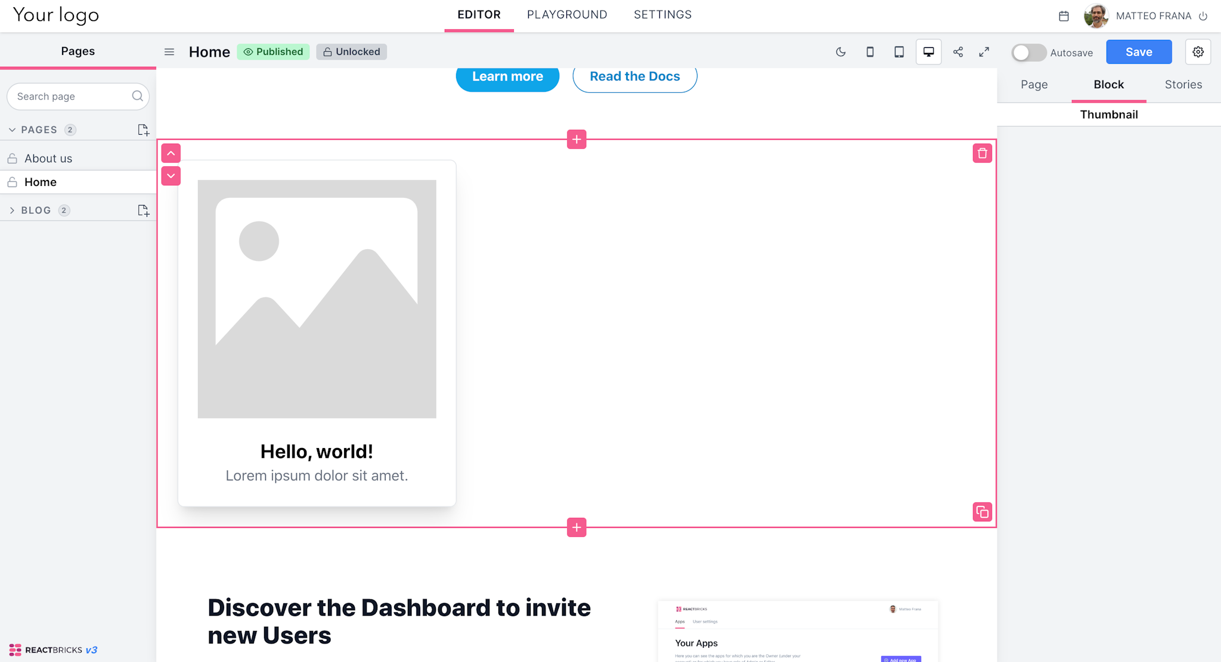Click the share icon

pyautogui.click(x=957, y=51)
